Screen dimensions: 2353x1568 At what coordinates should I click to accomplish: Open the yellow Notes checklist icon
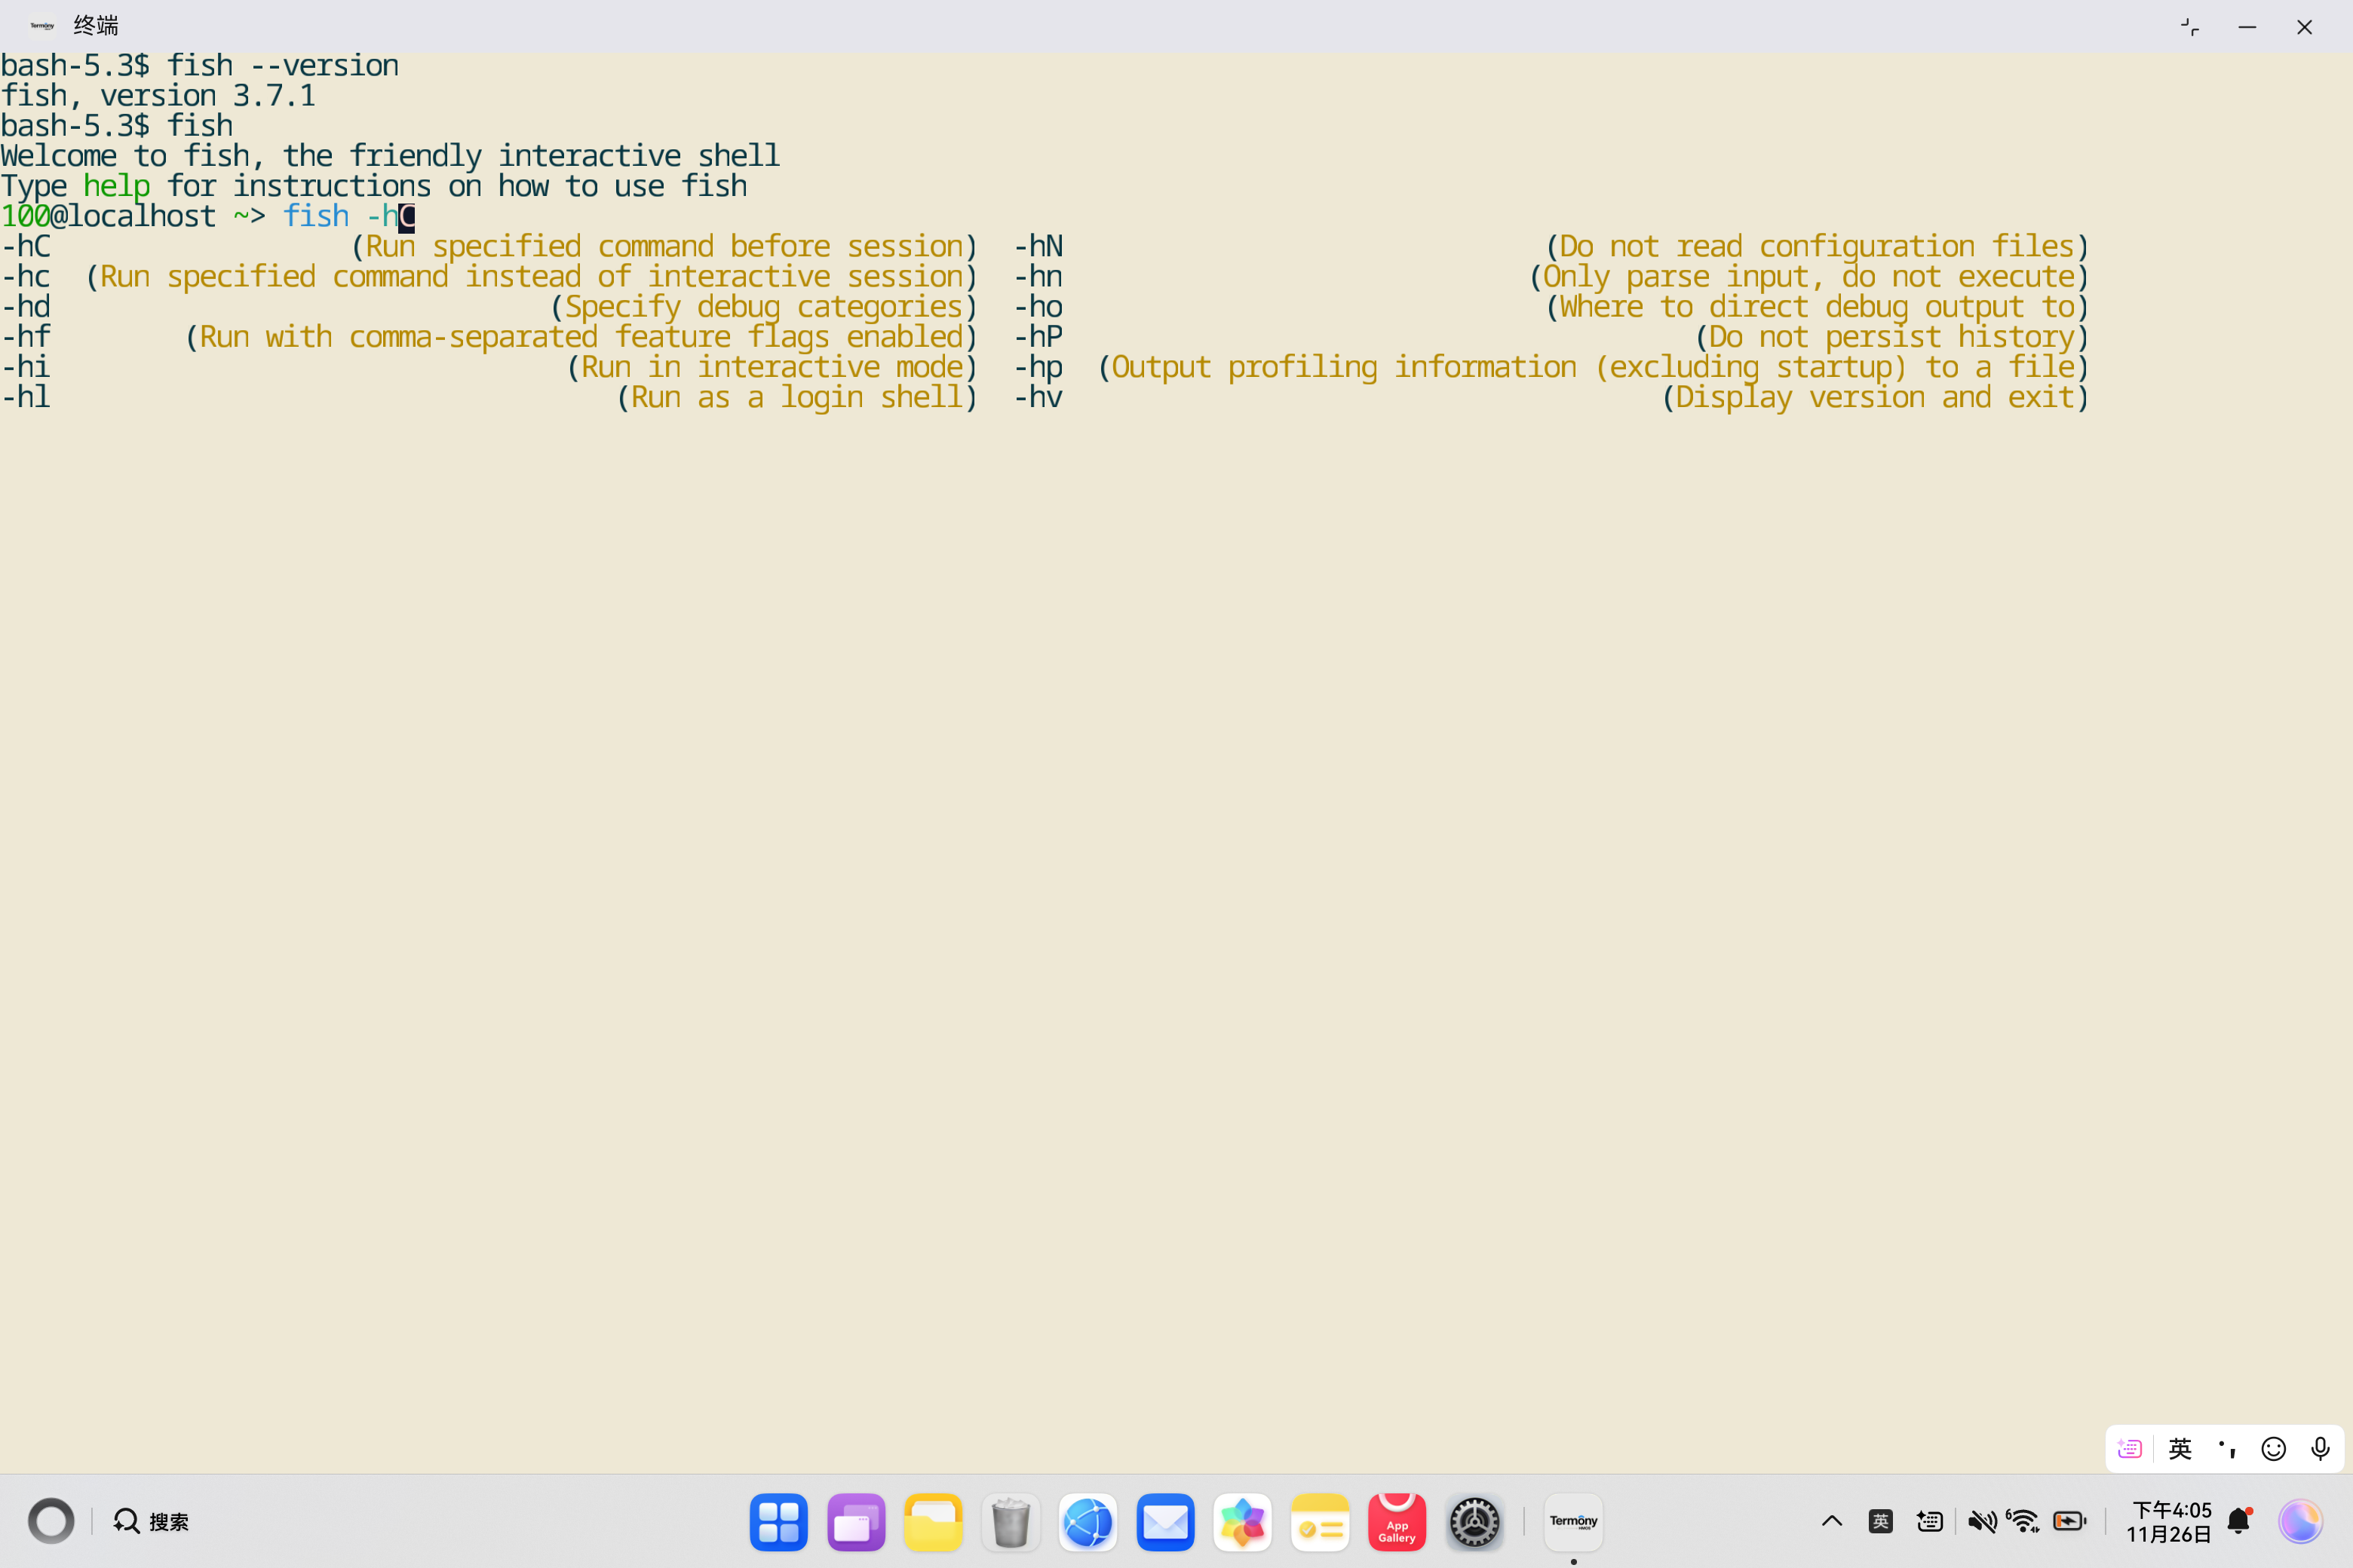[1320, 1522]
